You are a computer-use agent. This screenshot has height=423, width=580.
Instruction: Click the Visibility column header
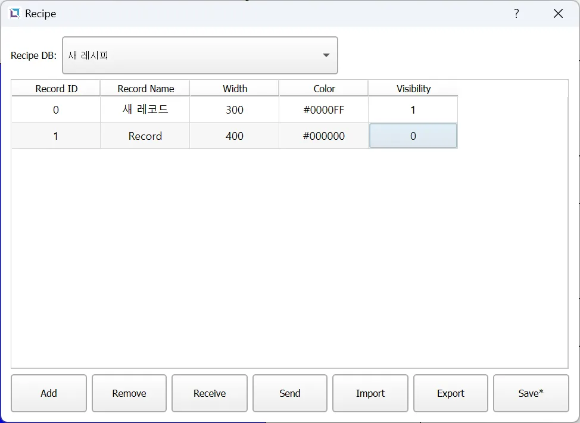[413, 89]
